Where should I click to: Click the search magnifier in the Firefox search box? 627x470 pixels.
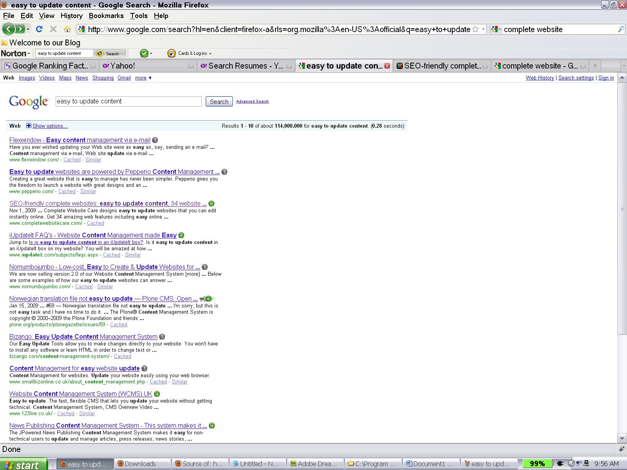point(621,29)
